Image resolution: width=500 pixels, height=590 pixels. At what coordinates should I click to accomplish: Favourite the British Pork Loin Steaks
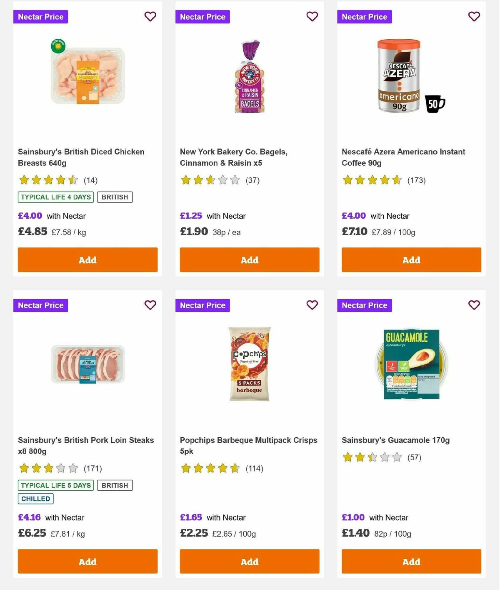[x=150, y=305]
